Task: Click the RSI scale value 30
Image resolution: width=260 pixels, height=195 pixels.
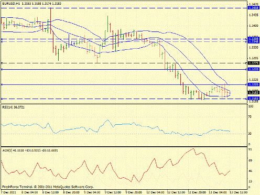Action: (x=250, y=134)
